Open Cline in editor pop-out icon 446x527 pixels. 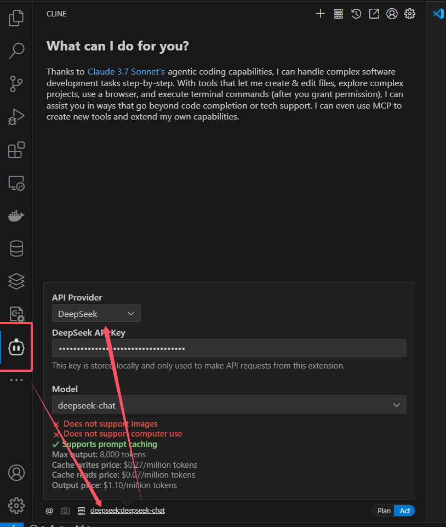(374, 14)
